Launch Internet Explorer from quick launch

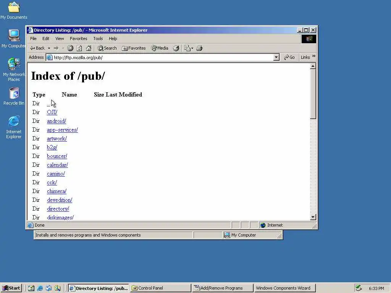(40, 288)
